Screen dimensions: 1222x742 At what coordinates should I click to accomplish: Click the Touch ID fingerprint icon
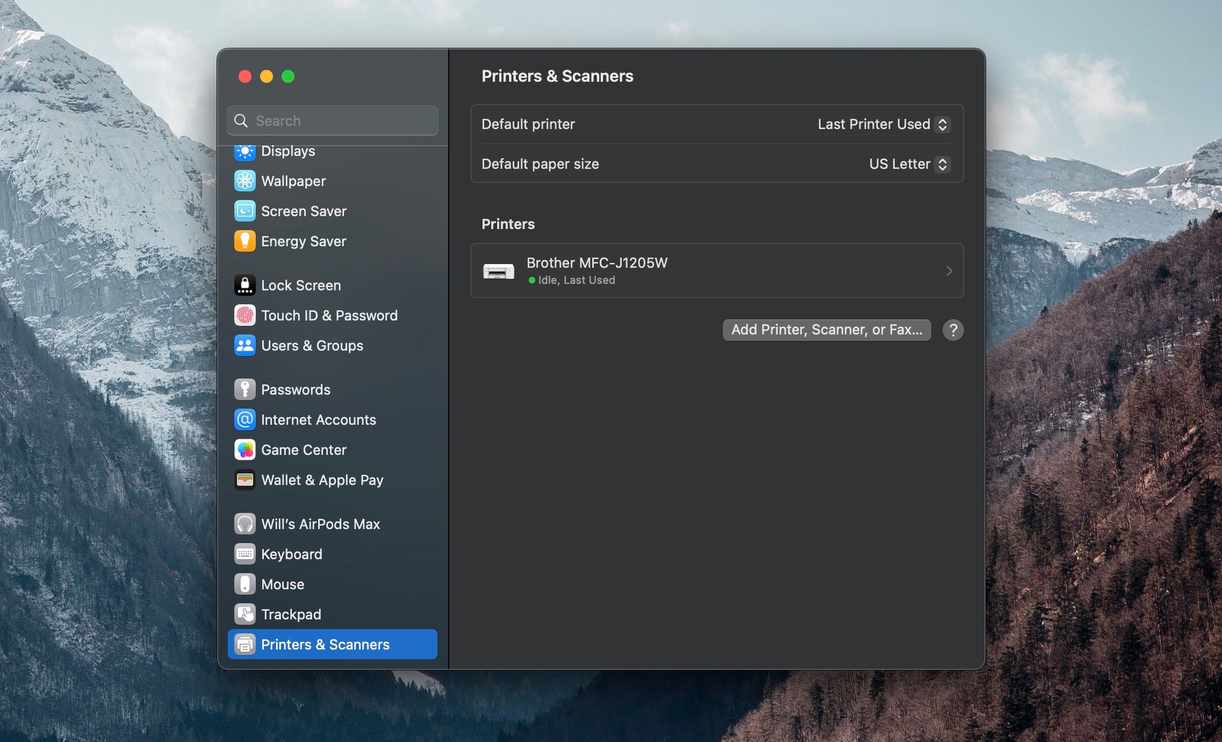tap(245, 316)
